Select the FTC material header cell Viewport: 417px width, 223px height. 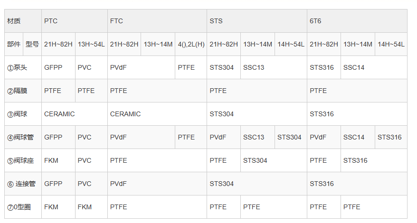pos(157,21)
